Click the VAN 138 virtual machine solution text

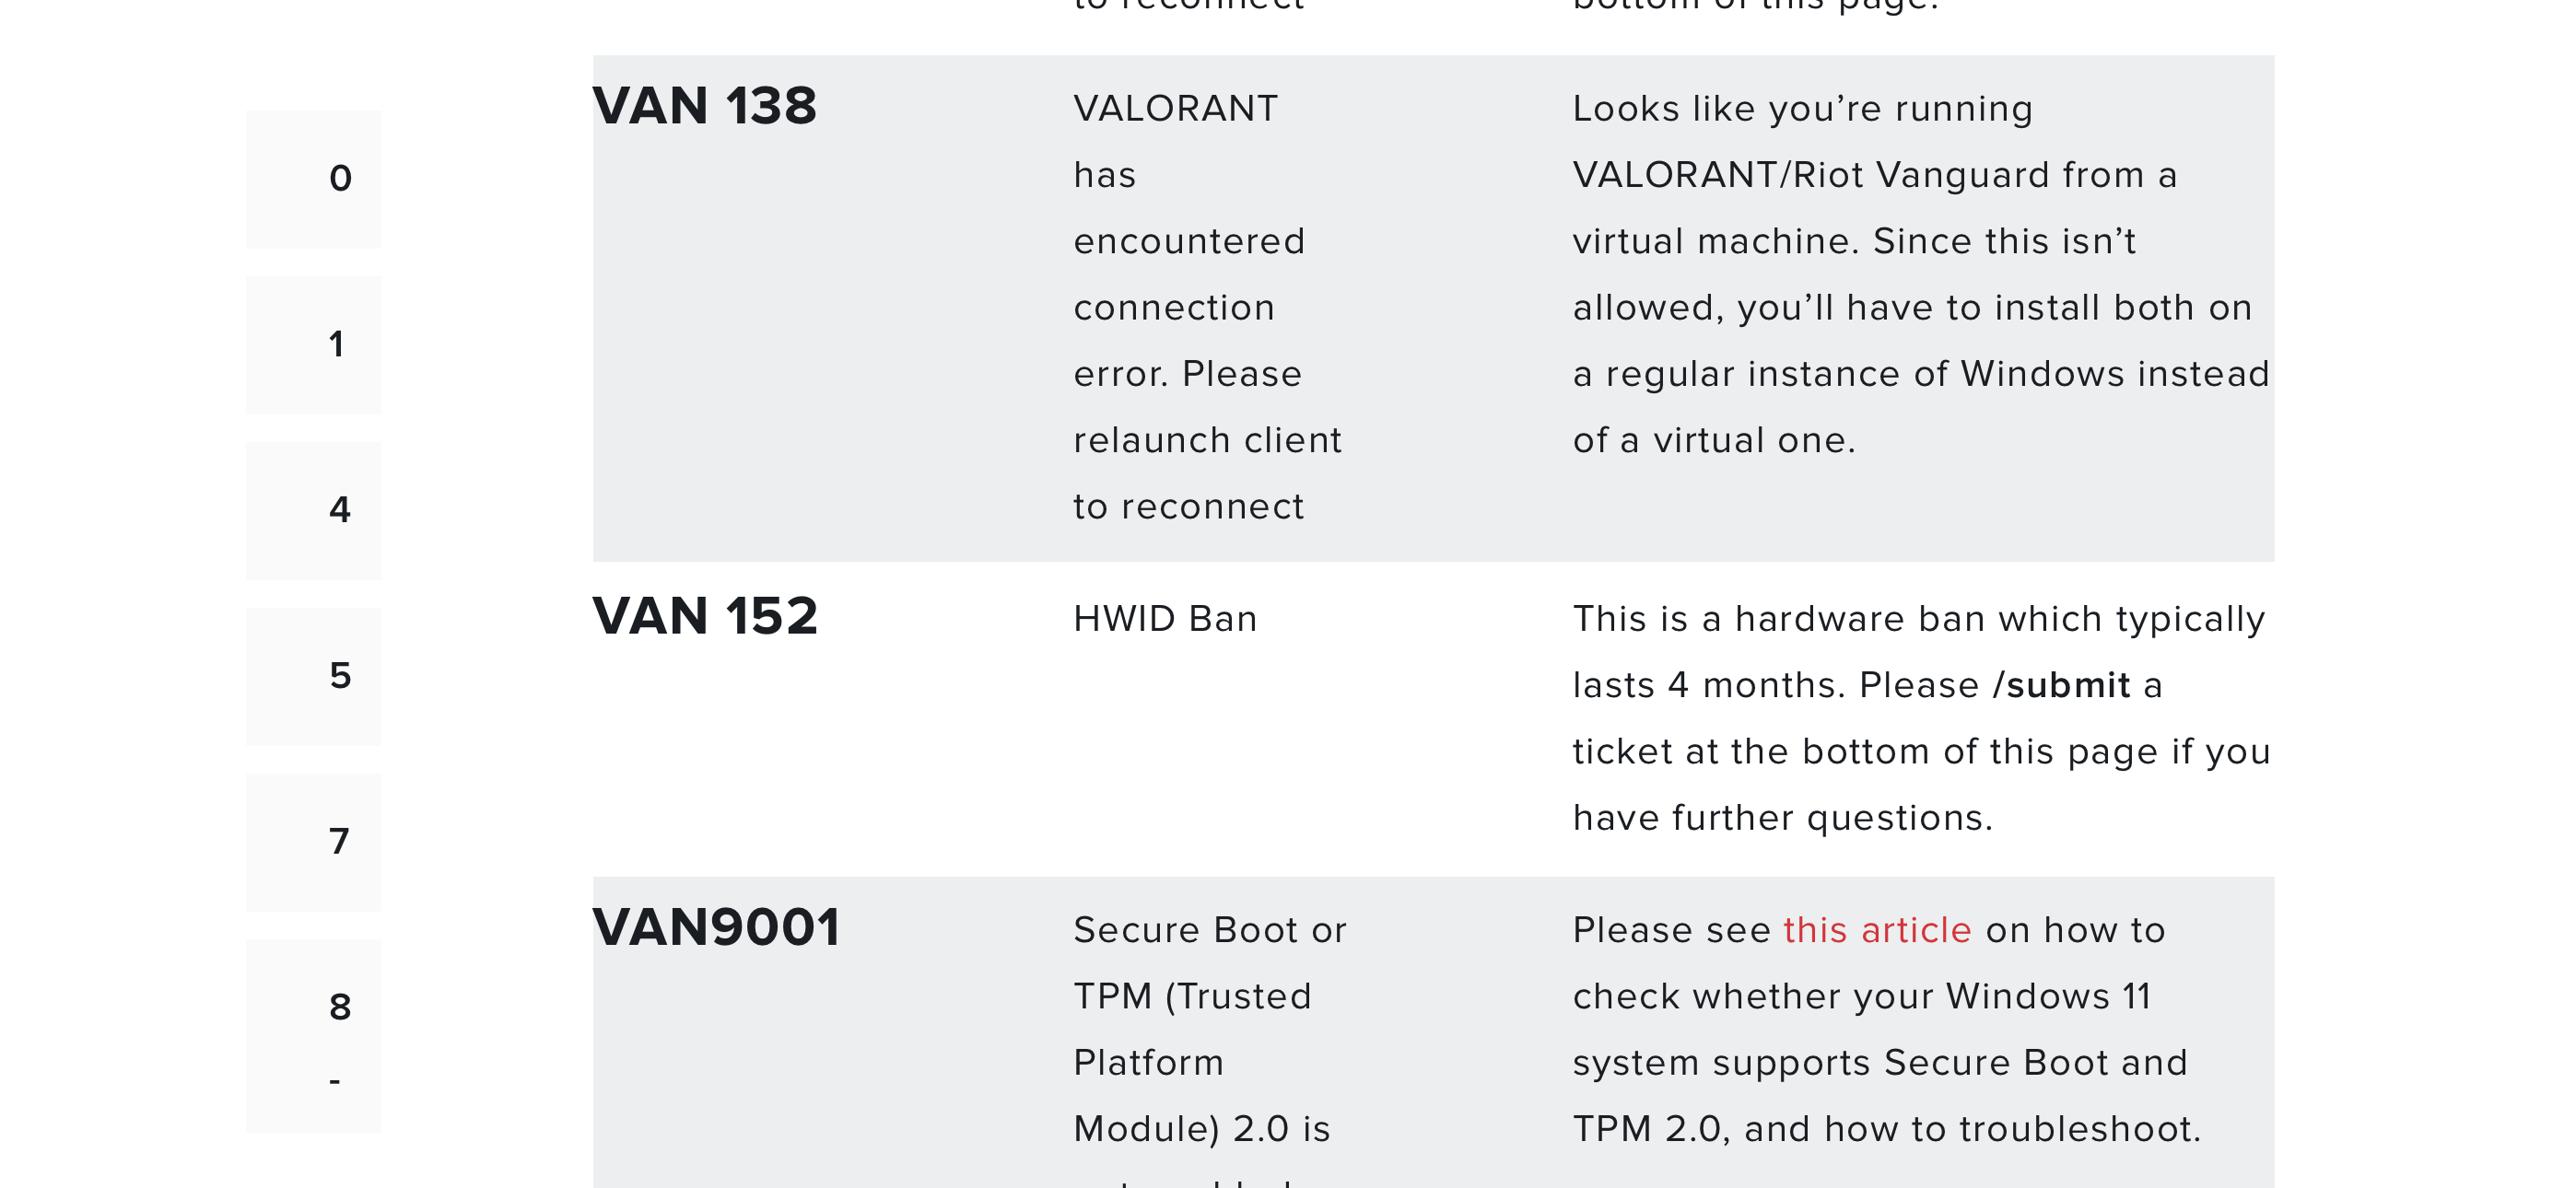click(x=1920, y=274)
